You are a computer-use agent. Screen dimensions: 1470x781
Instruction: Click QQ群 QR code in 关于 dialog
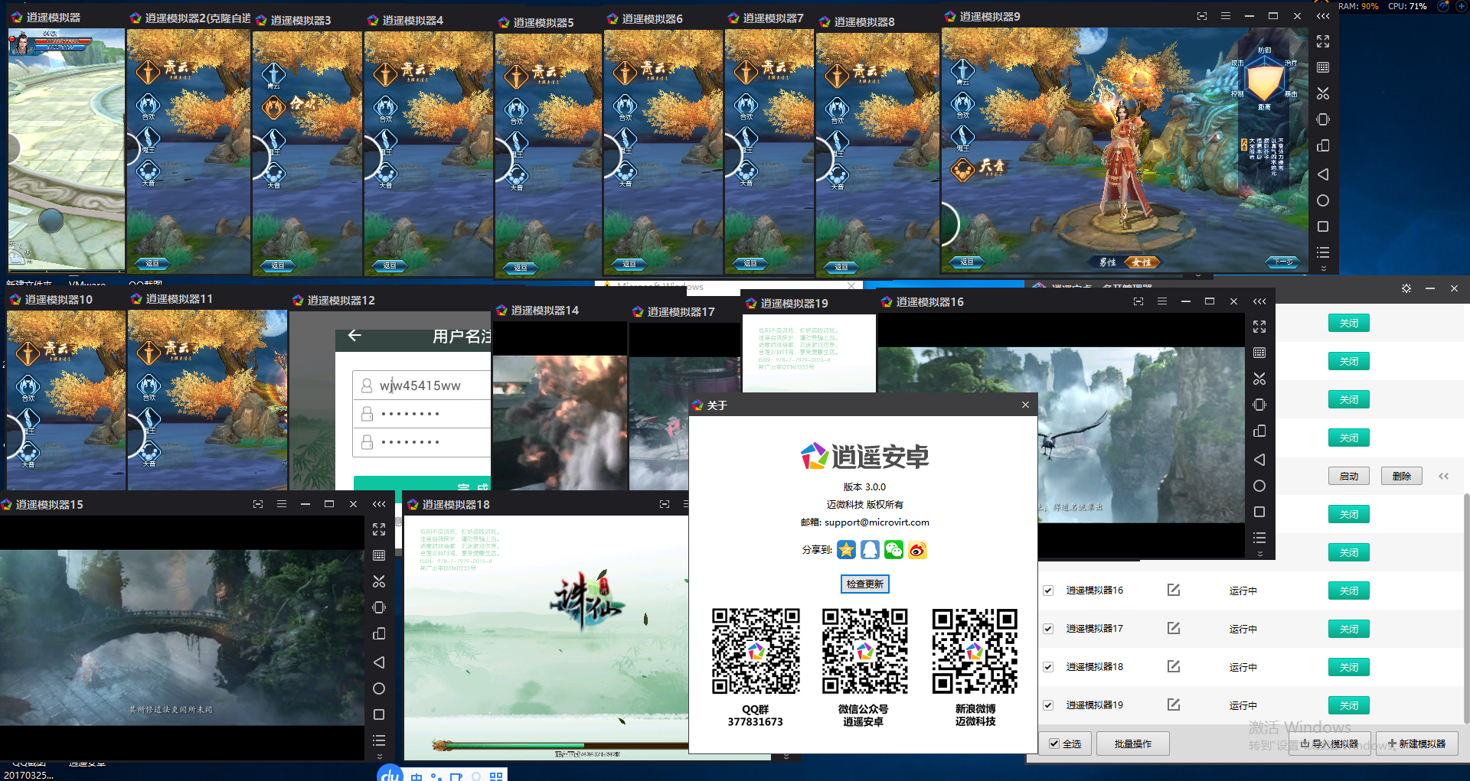click(756, 651)
